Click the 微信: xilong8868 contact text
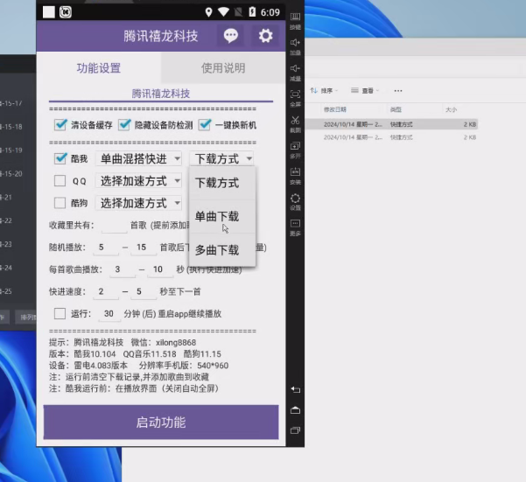Screen dimensions: 526x482 (x=164, y=343)
